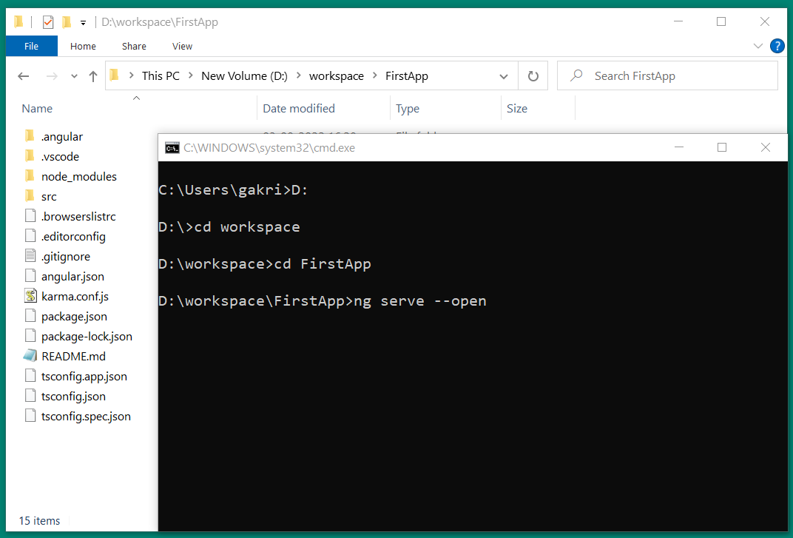The width and height of the screenshot is (793, 538).
Task: Refresh the FirstApp folder view
Action: point(533,76)
